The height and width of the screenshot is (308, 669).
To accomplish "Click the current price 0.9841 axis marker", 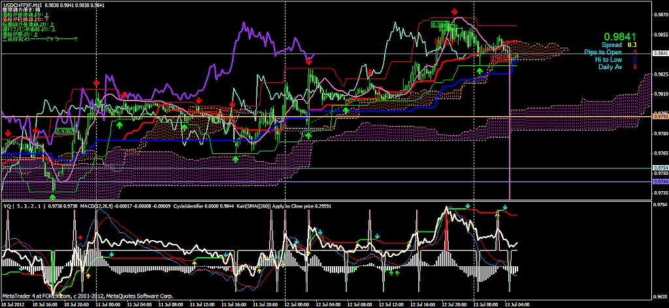I will (x=660, y=53).
